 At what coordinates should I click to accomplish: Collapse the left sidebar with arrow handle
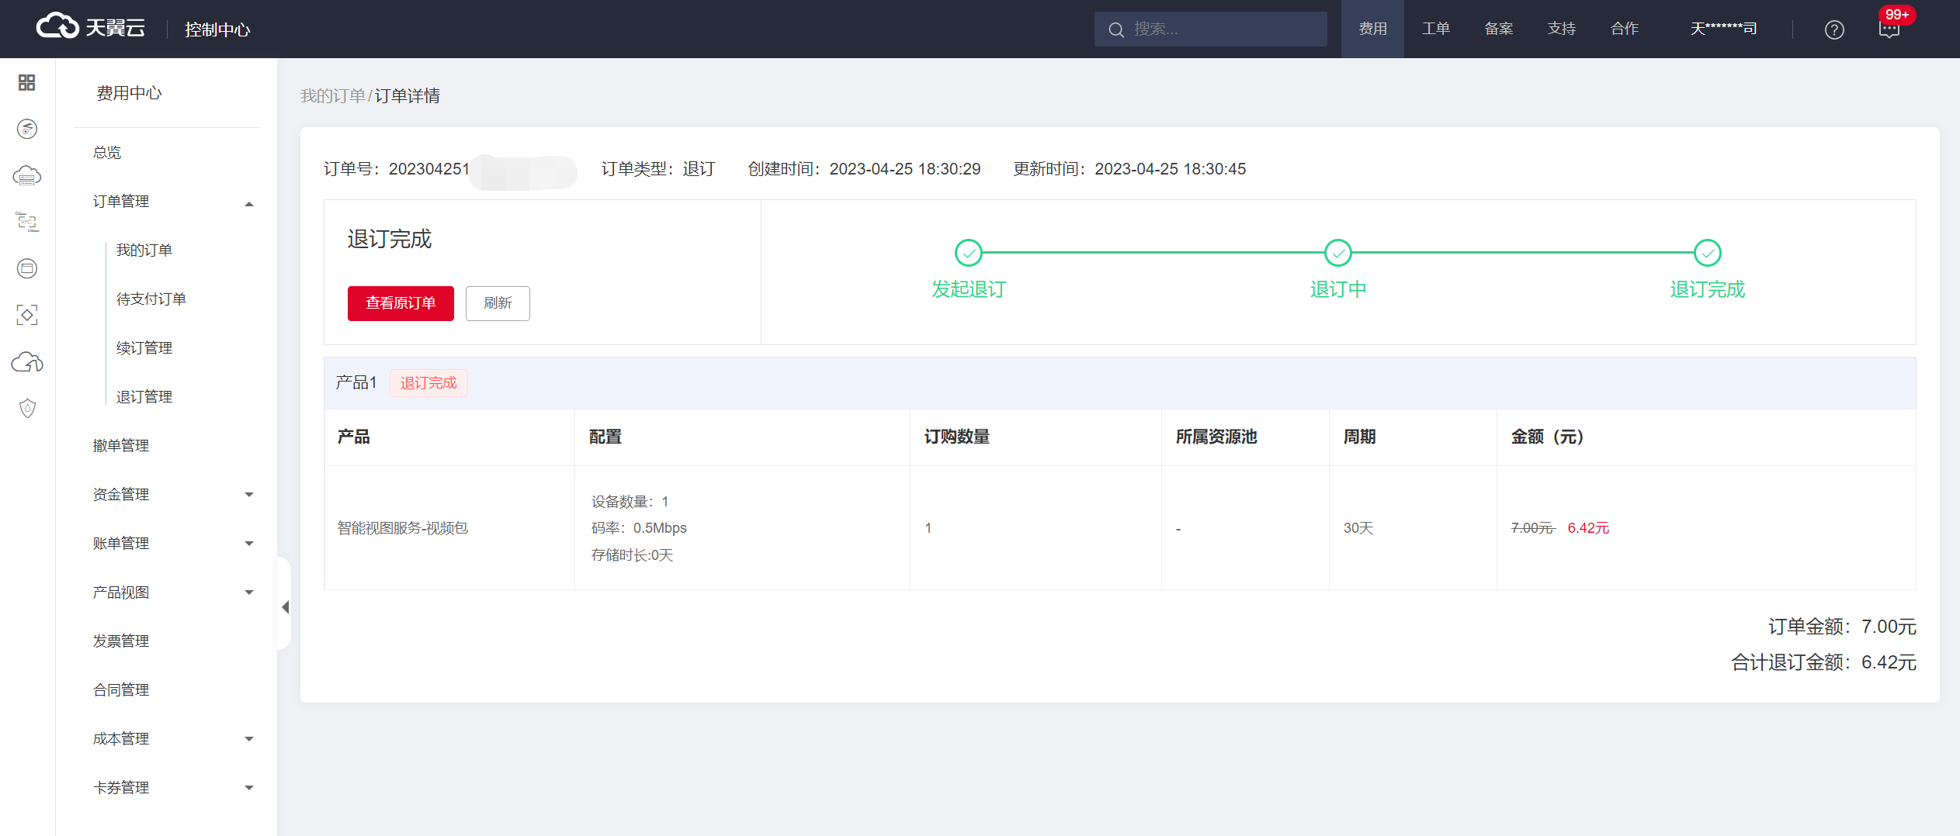[285, 607]
